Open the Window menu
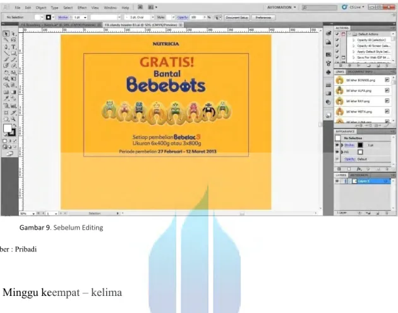398x313 pixels. pyautogui.click(x=110, y=8)
